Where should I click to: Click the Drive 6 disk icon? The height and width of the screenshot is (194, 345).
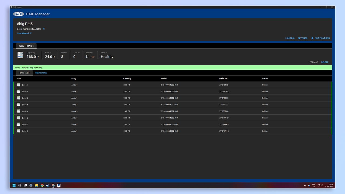click(x=18, y=118)
